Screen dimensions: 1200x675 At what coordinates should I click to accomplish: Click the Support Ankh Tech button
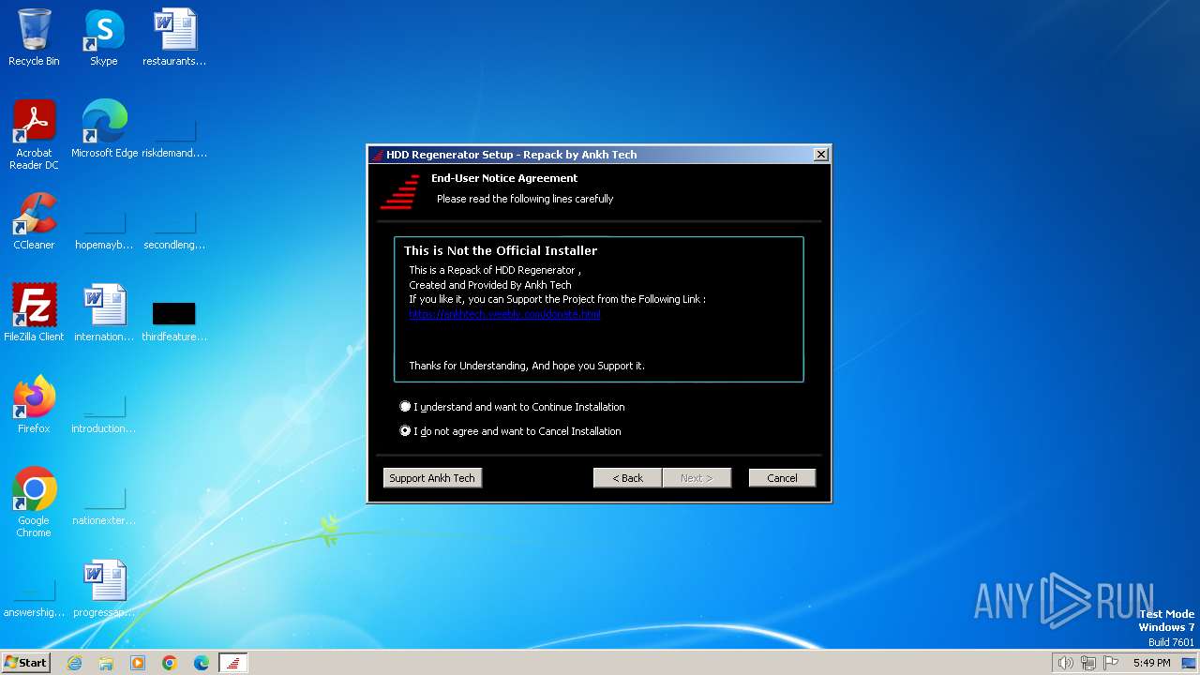432,478
